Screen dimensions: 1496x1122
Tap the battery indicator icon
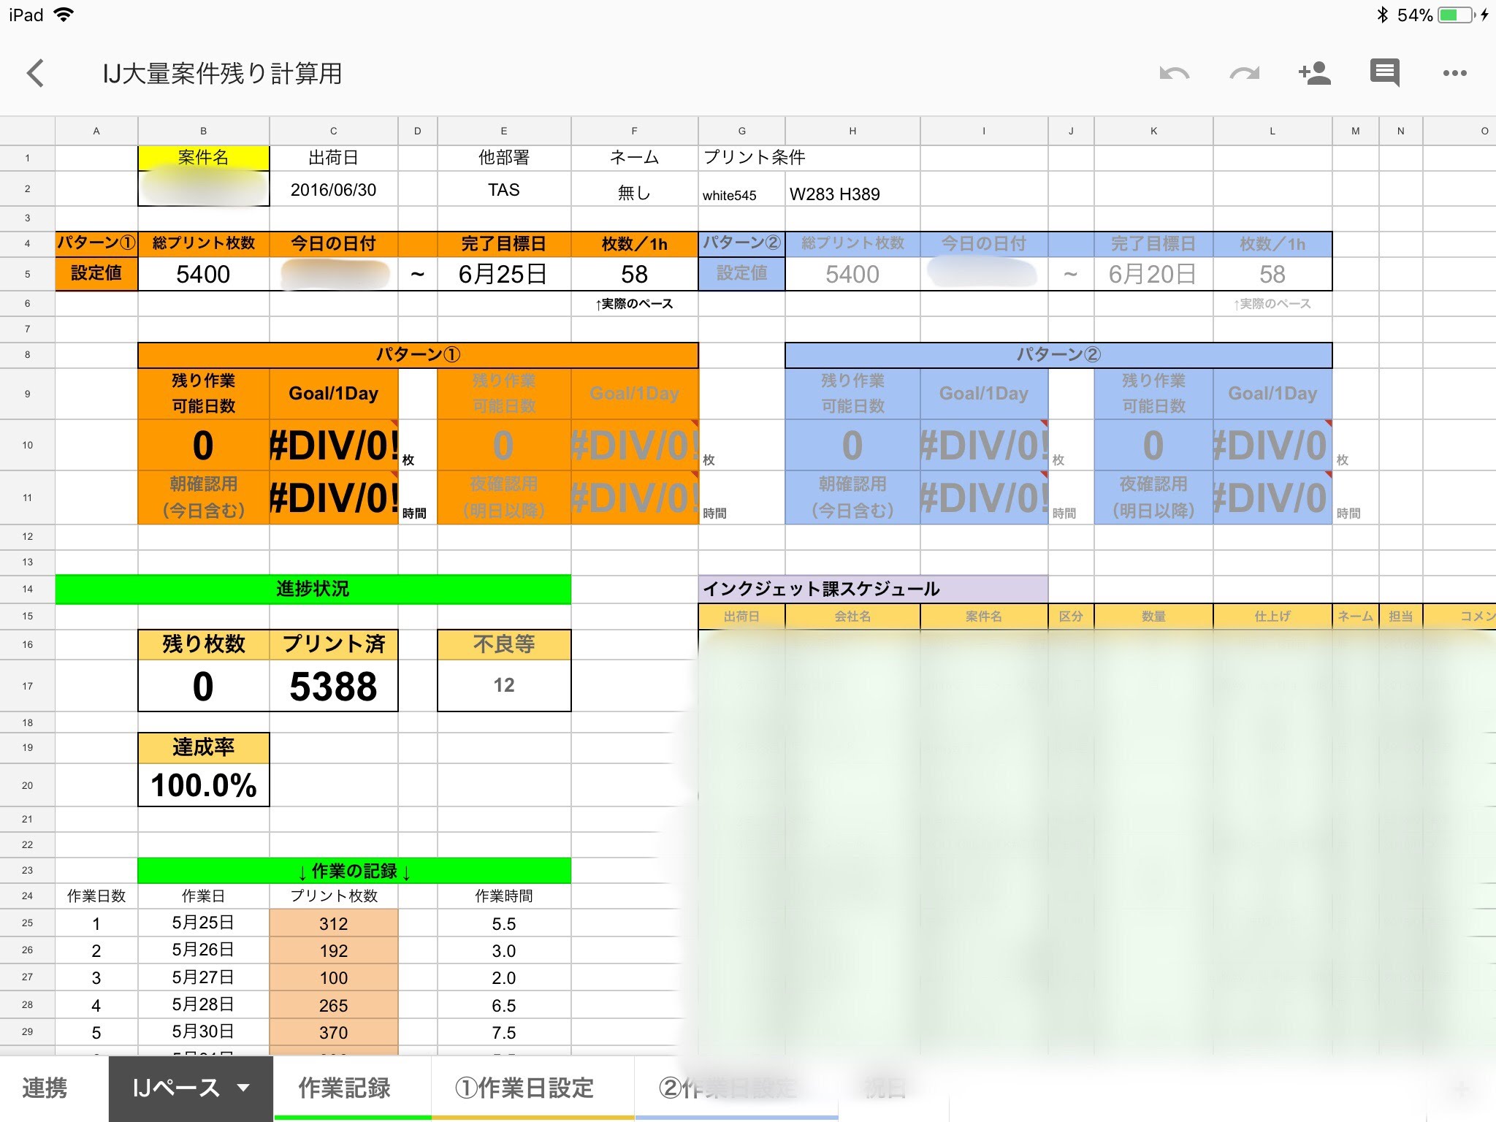click(x=1457, y=15)
